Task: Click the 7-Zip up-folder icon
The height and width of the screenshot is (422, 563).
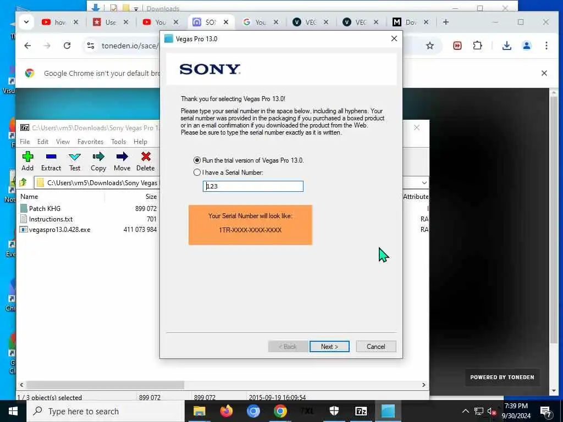Action: point(23,182)
